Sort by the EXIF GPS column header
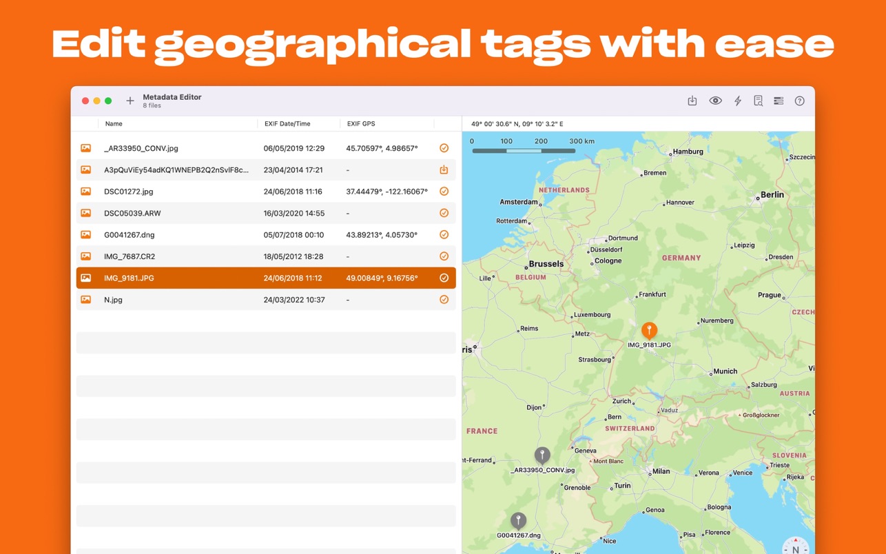 (x=361, y=124)
